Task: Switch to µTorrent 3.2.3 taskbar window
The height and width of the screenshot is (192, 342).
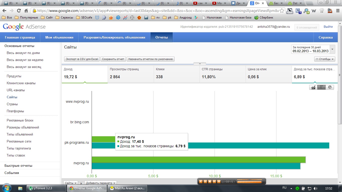Action: pos(46,188)
